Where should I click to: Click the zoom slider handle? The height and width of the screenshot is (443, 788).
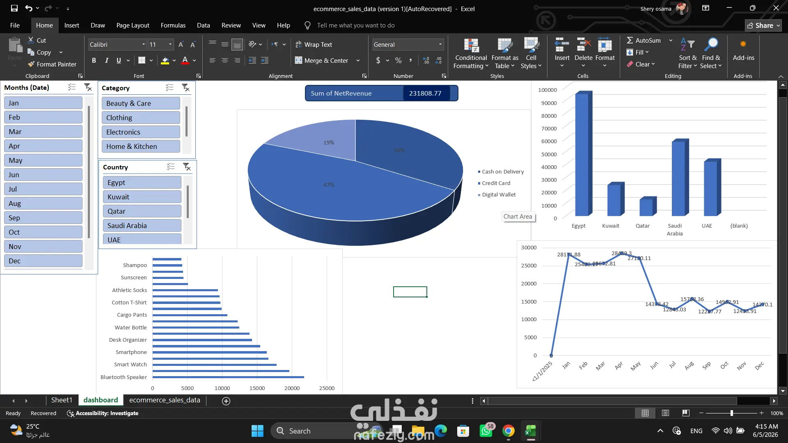pos(731,413)
